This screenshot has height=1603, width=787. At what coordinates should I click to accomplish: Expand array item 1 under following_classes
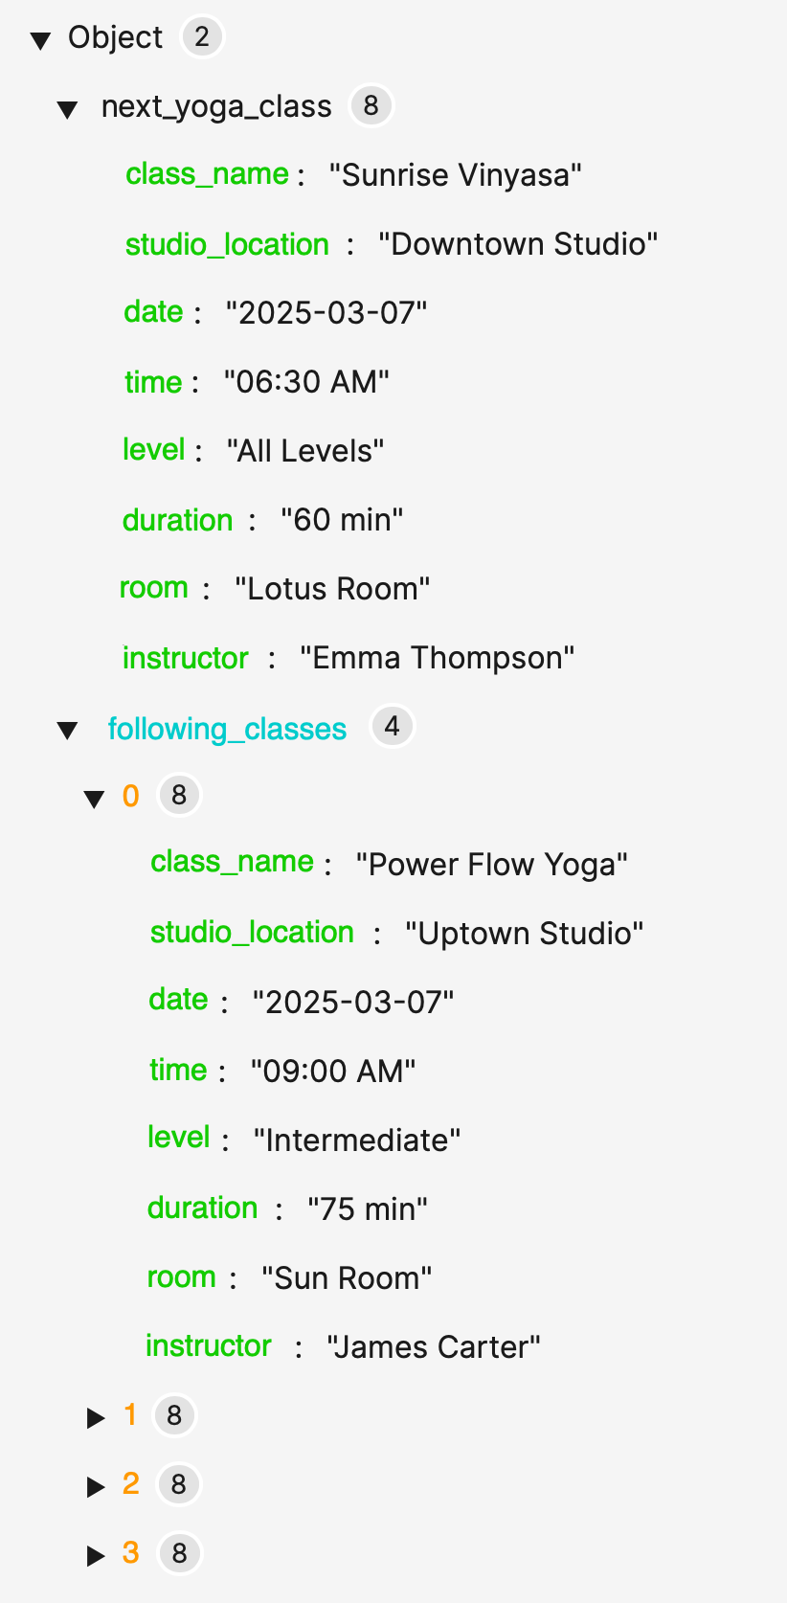point(93,1418)
